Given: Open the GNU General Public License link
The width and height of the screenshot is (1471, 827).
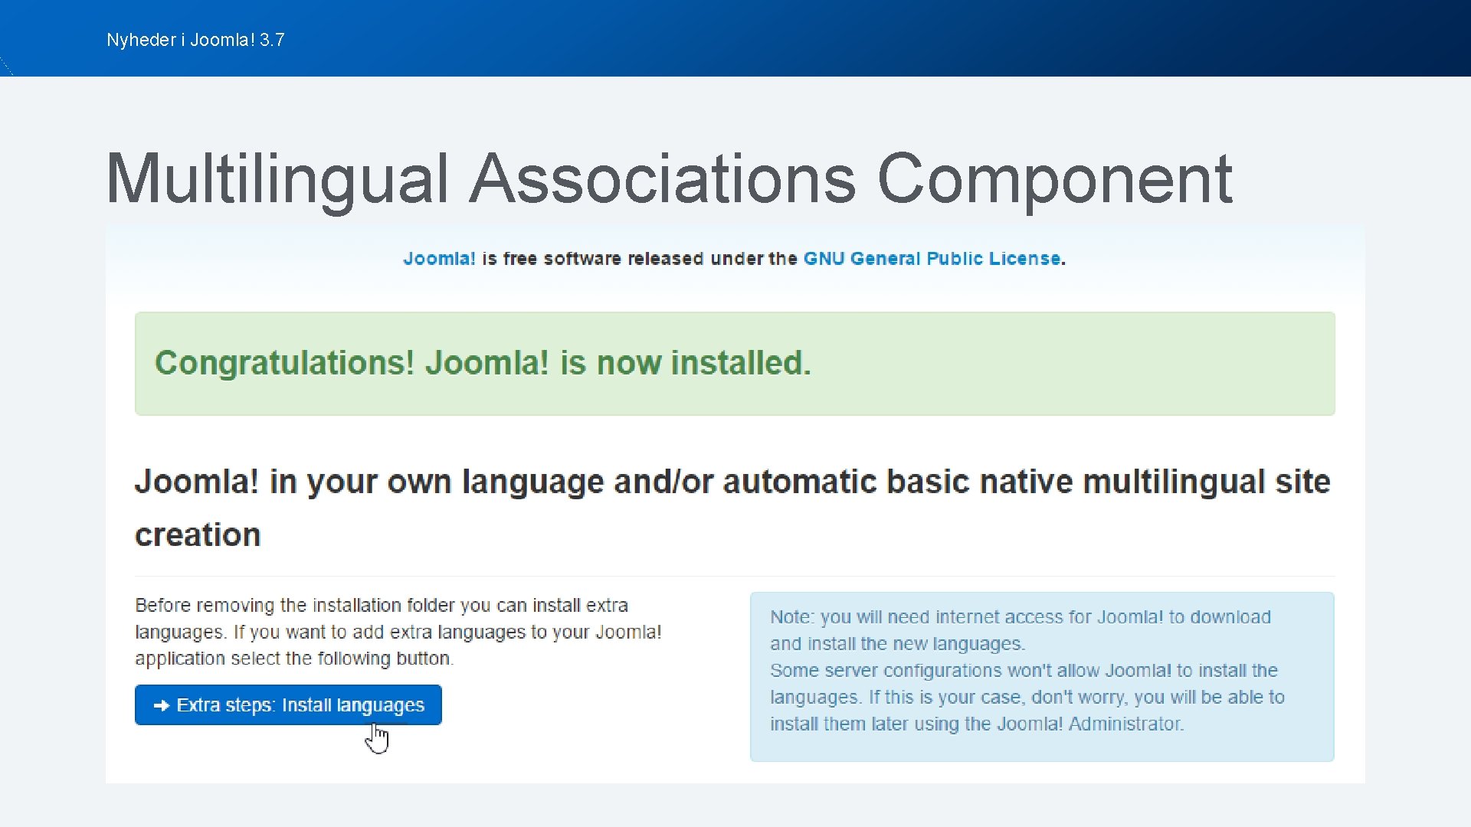Looking at the screenshot, I should pyautogui.click(x=932, y=259).
